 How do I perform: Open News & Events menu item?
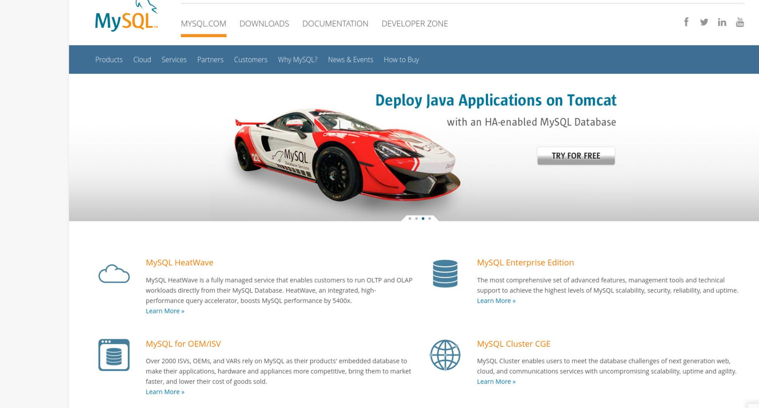click(351, 60)
